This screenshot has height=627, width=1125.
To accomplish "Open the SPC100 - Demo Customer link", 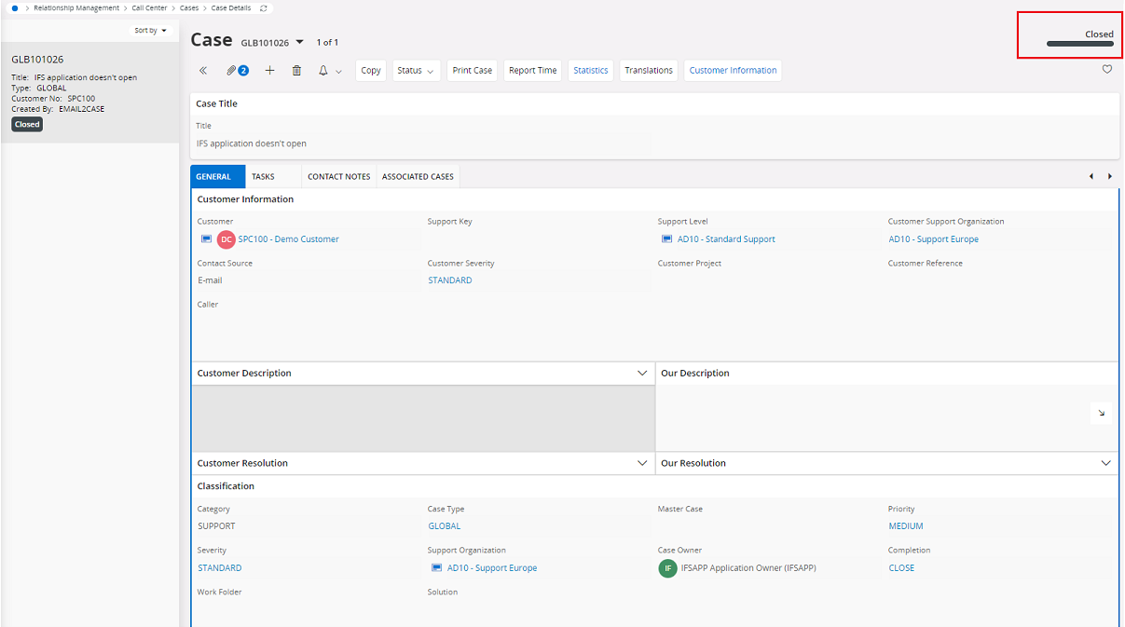I will [x=288, y=239].
